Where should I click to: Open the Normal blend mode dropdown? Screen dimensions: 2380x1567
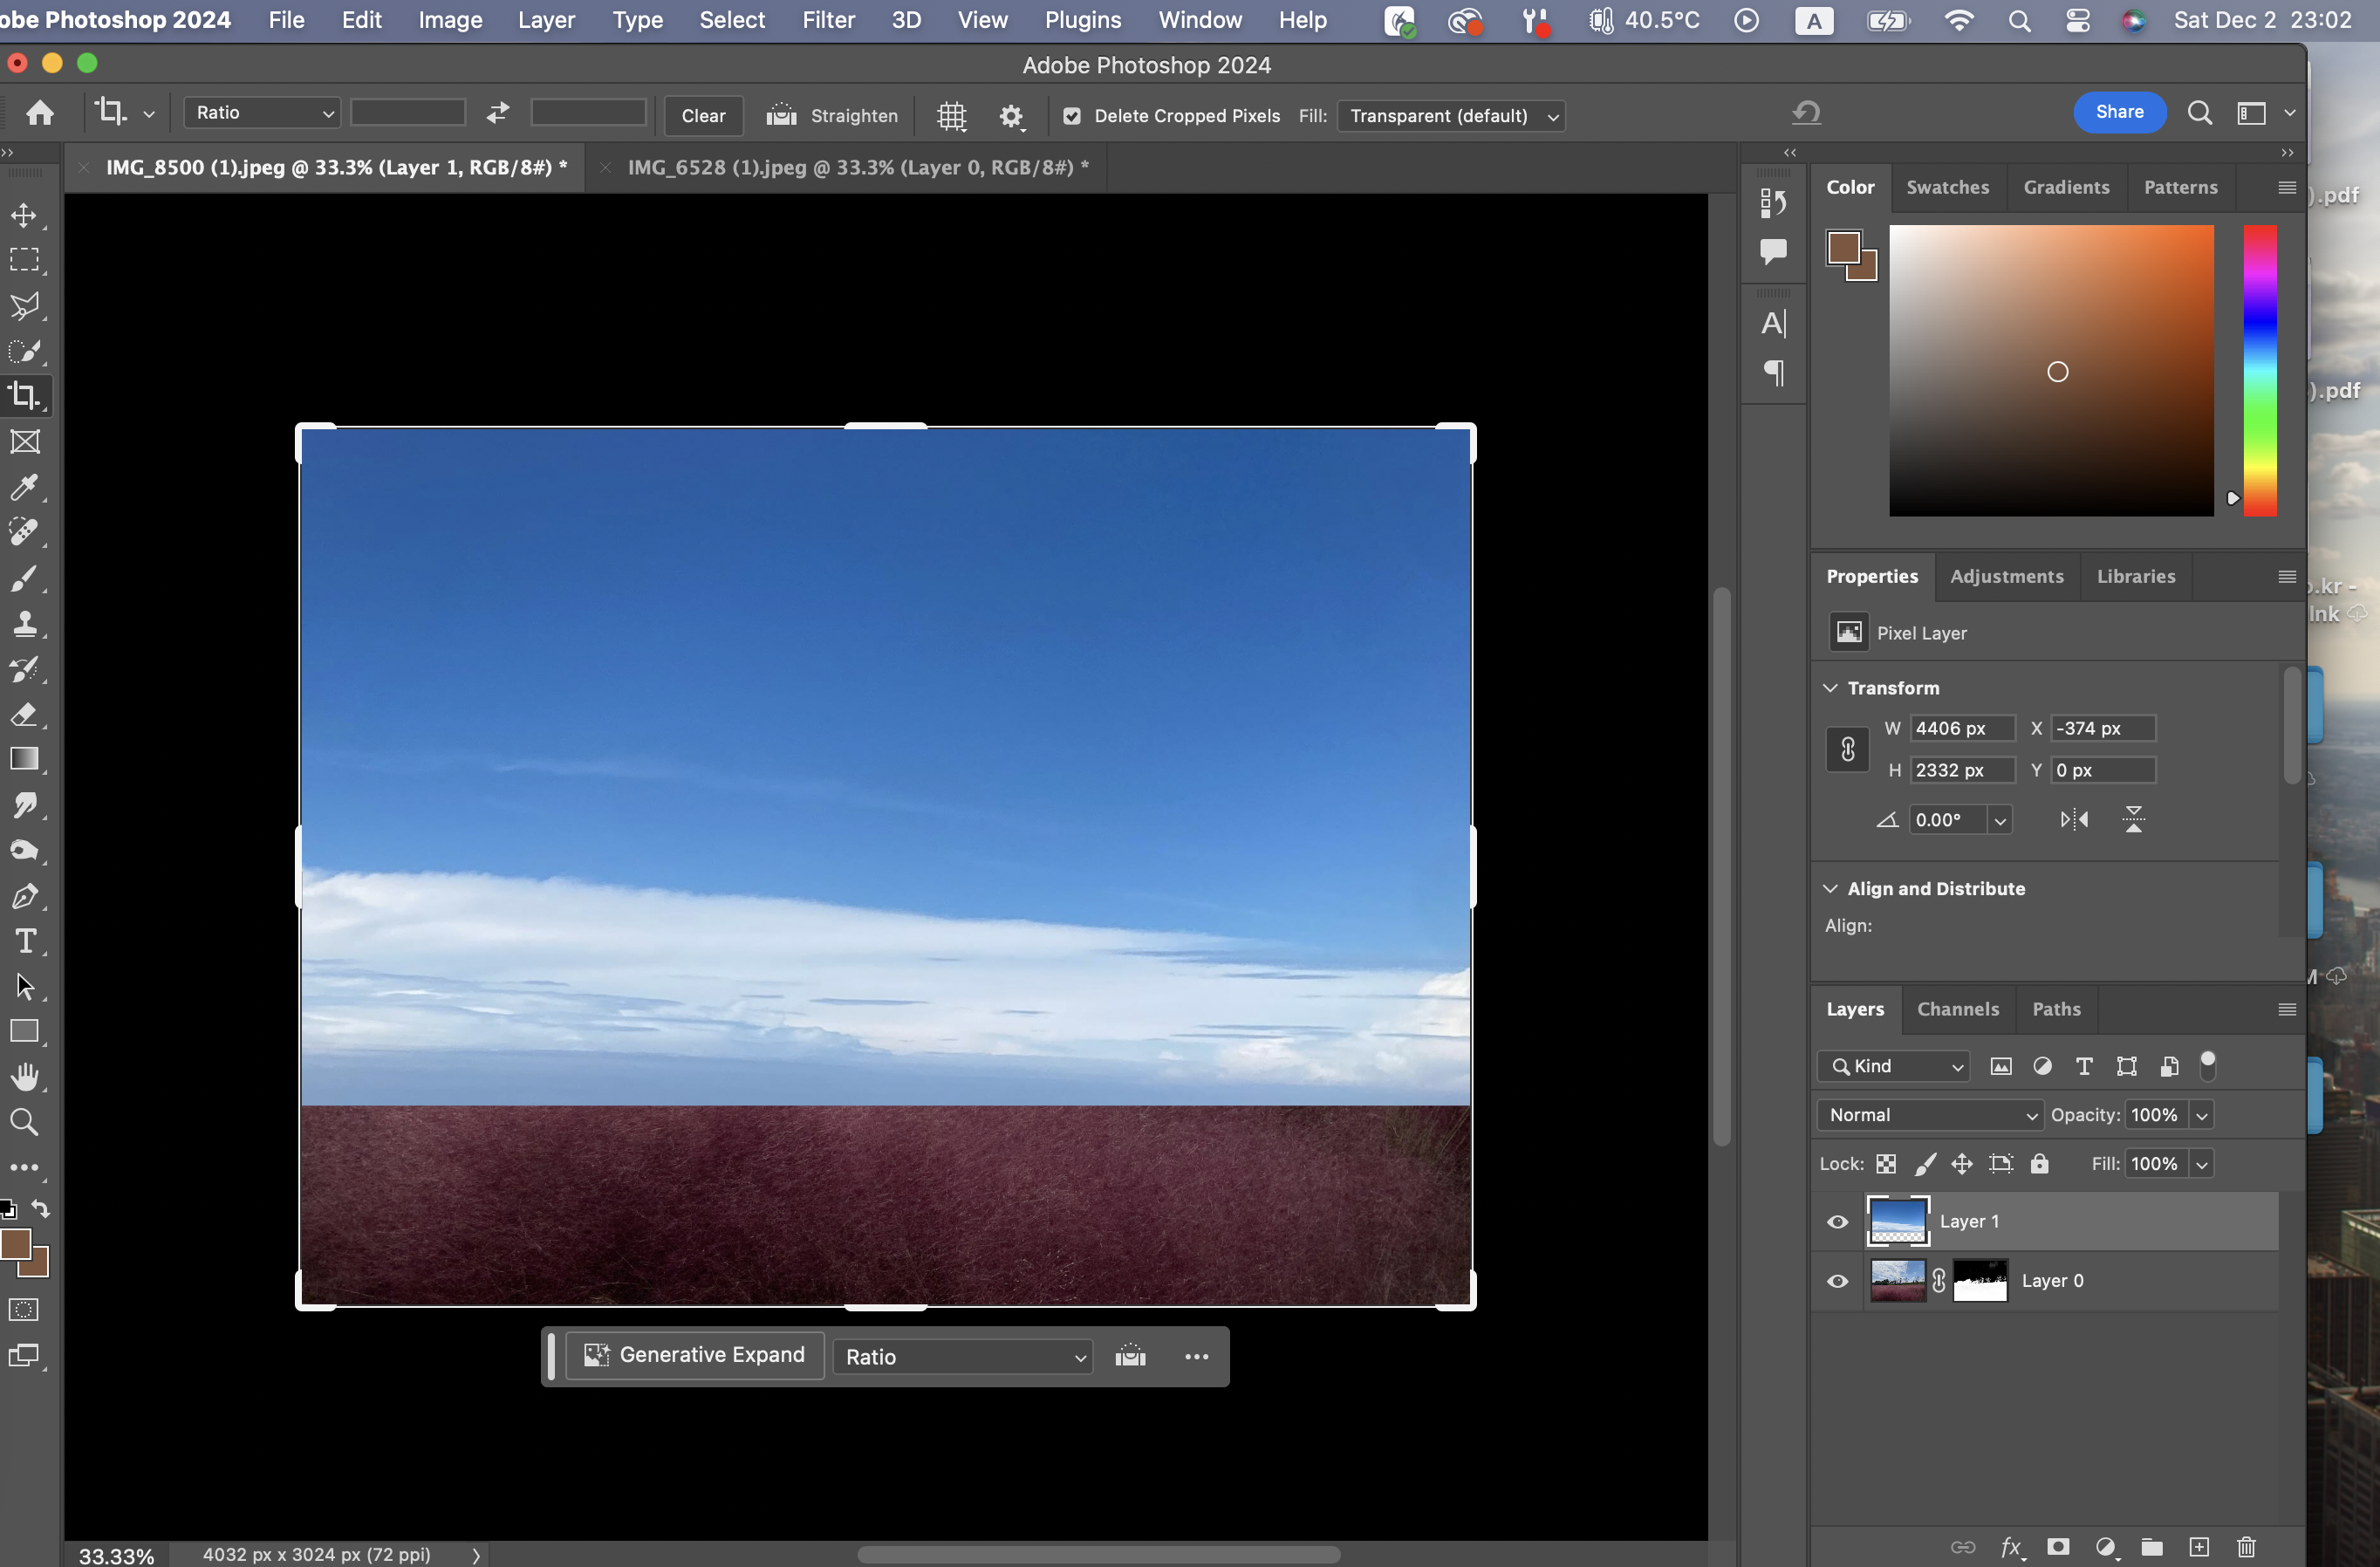[1929, 1115]
